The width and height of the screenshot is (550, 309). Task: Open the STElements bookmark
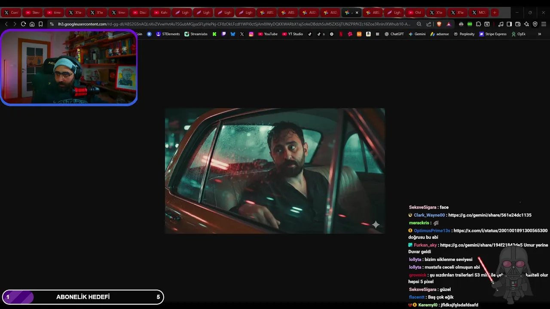168,34
